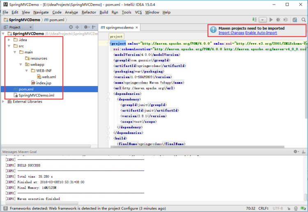Click the event log icon in status bar
Viewport: 308px width, 212px height.
[303, 208]
